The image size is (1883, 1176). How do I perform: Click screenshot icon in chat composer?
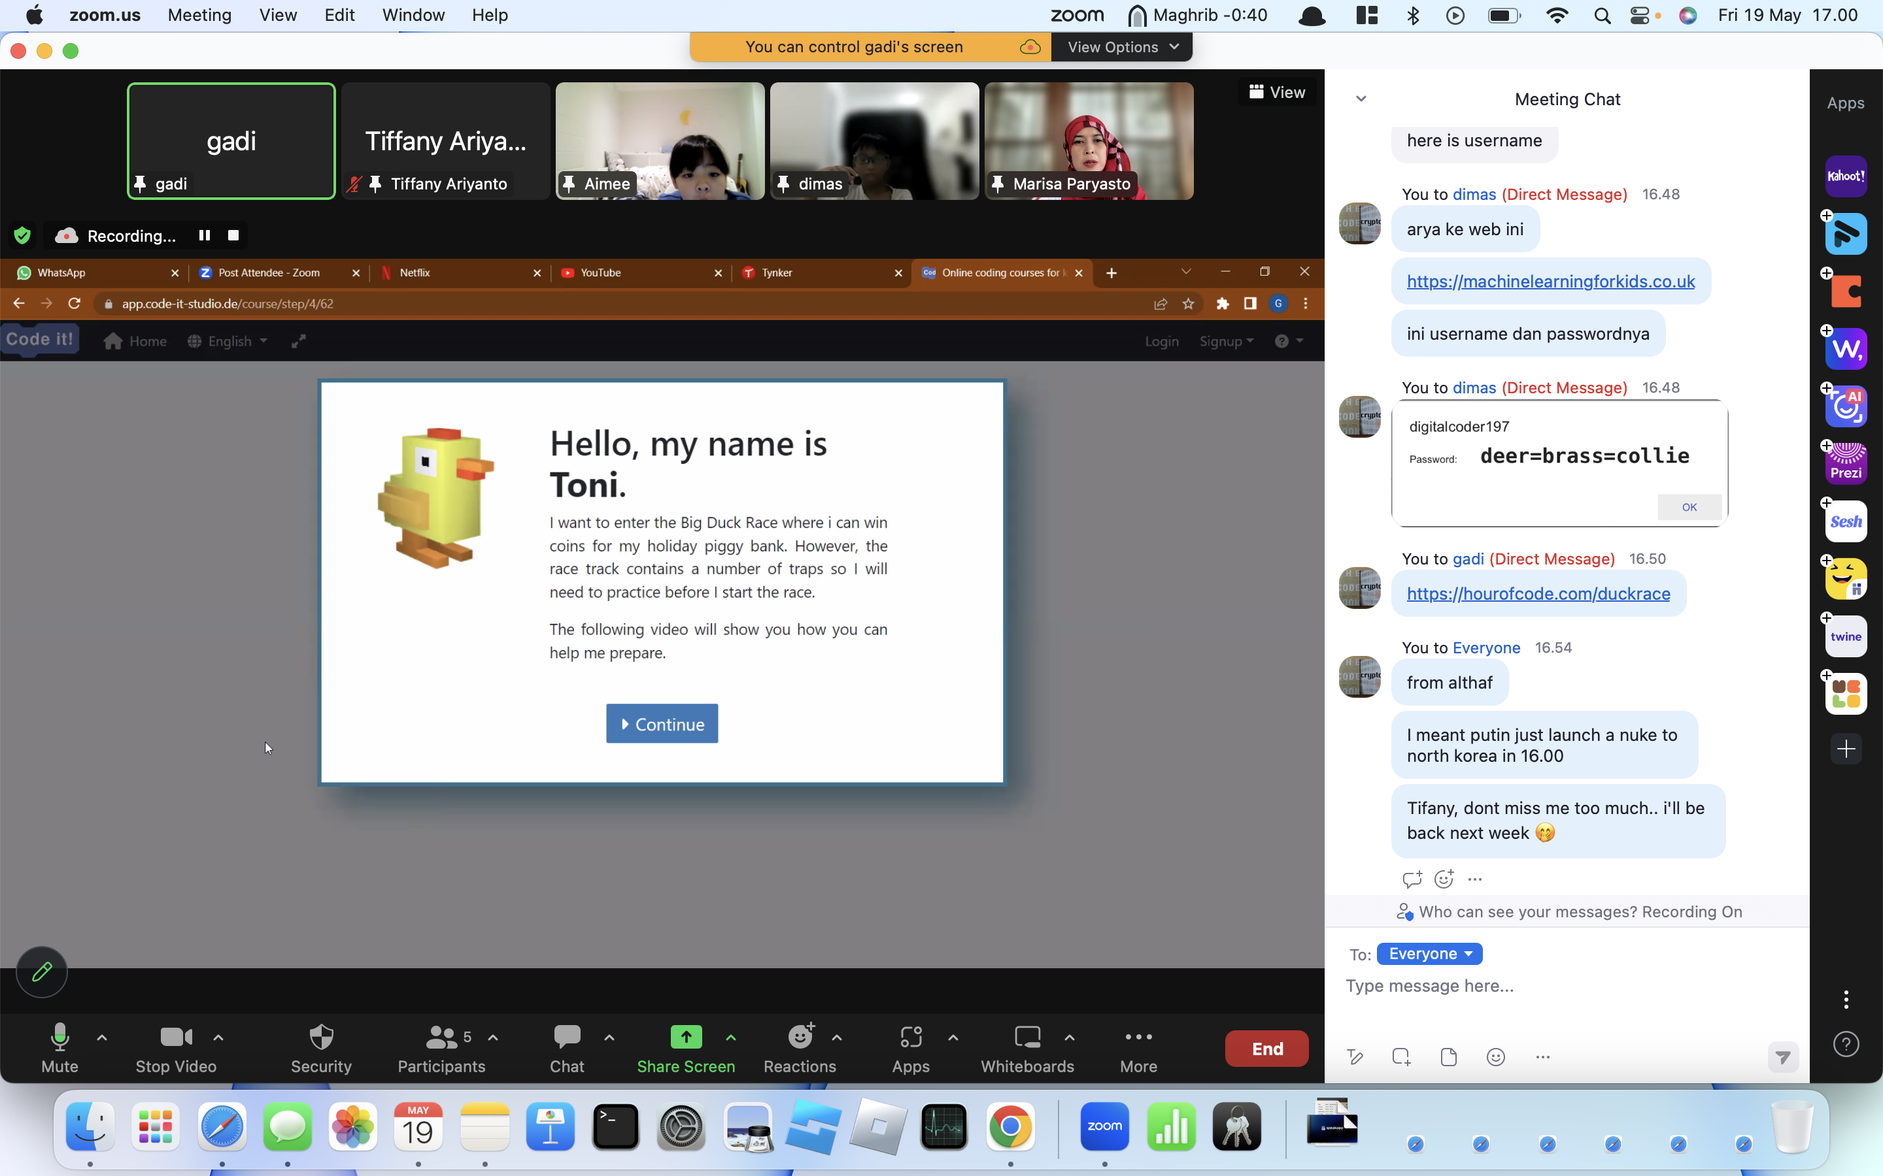(x=1401, y=1057)
